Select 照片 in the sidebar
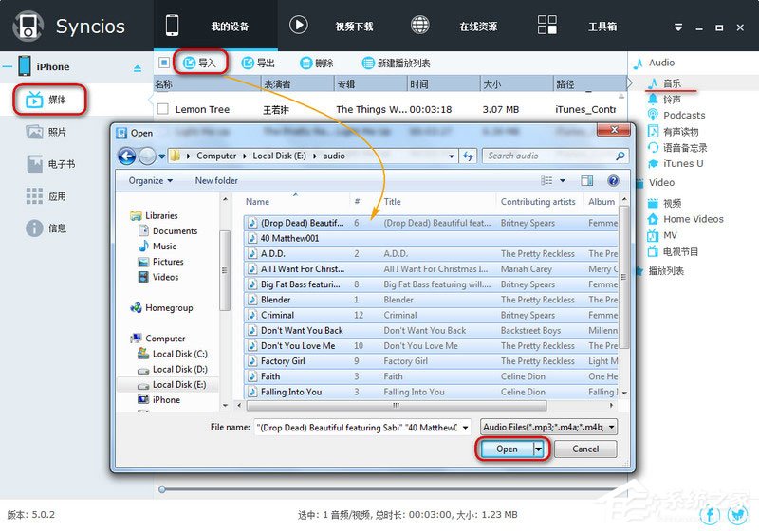This screenshot has height=531, width=759. [x=46, y=132]
